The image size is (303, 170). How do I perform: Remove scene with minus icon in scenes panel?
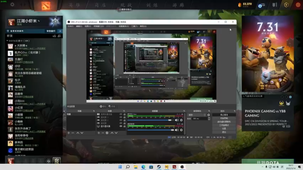[x=73, y=133]
